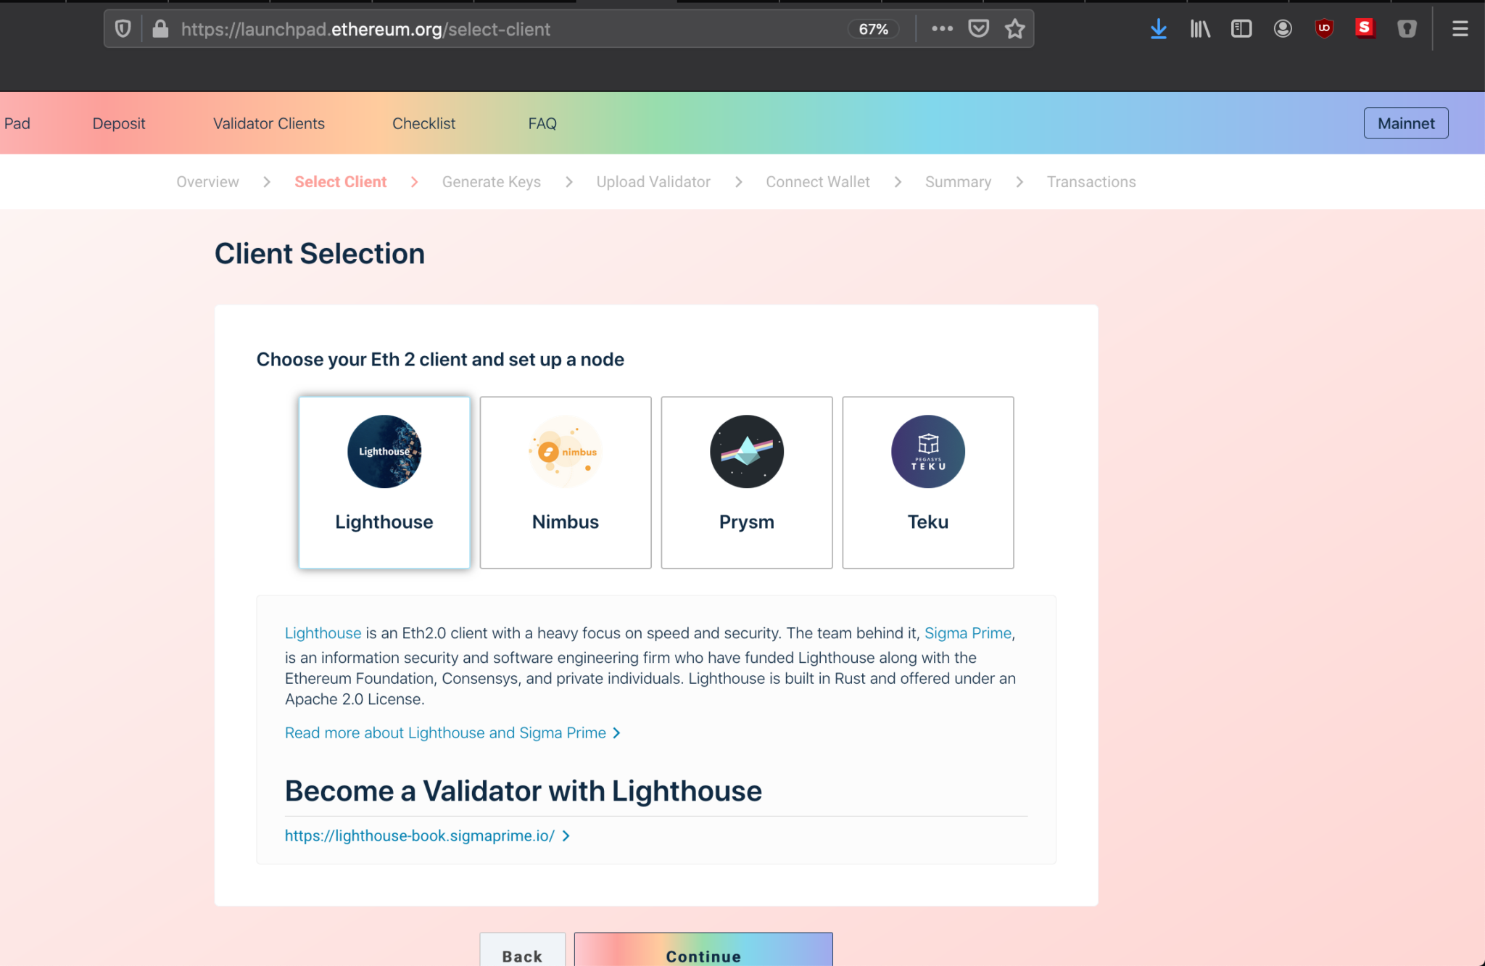Image resolution: width=1485 pixels, height=966 pixels.
Task: Toggle the sidebar panel icon
Action: pyautogui.click(x=1241, y=29)
